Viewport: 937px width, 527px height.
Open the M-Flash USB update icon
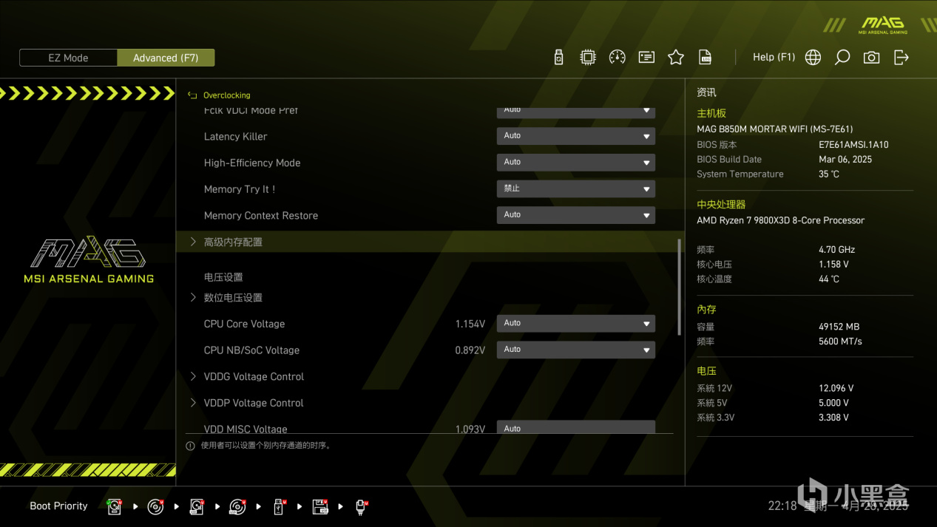tap(559, 57)
